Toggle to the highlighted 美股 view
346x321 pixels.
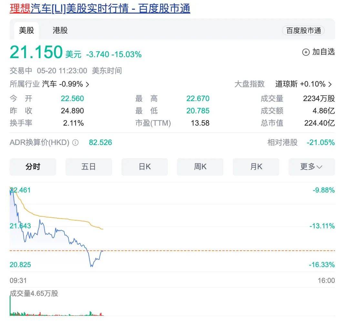(26, 30)
